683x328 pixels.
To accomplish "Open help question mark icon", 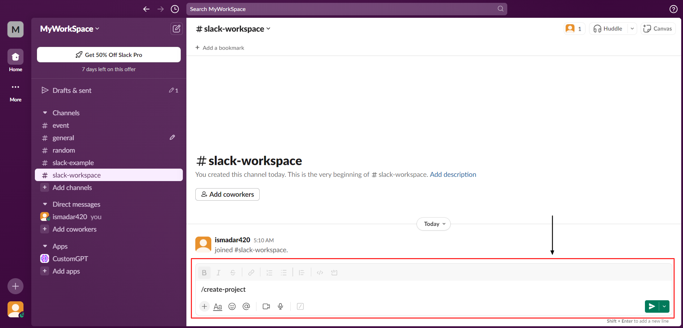I will (673, 9).
